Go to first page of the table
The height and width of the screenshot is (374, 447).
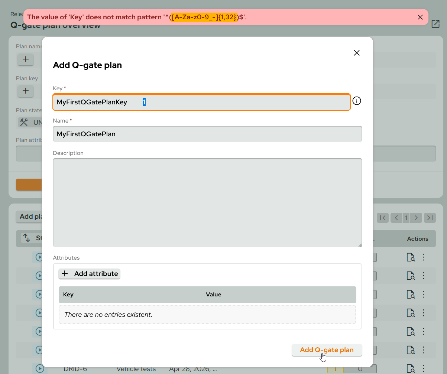383,218
